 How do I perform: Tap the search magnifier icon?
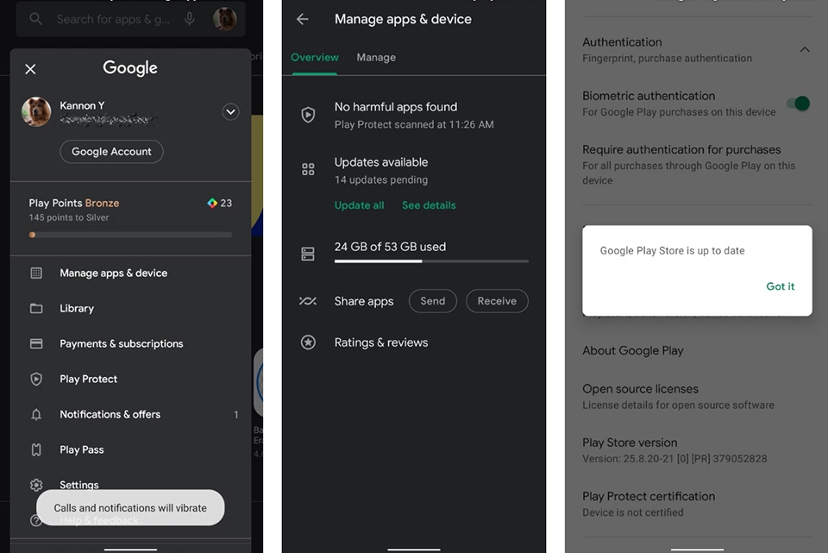(36, 19)
